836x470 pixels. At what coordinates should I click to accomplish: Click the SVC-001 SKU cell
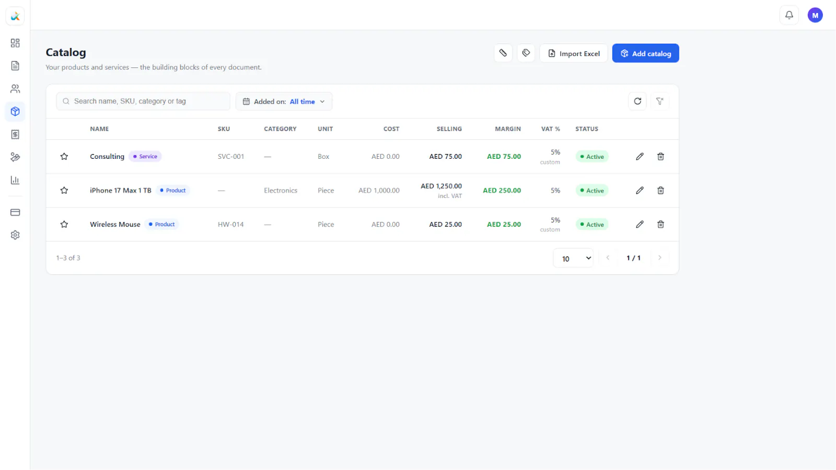(x=231, y=157)
